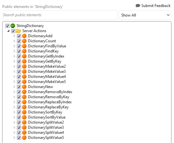Viewport: 174px width, 143px height.
Task: Select the StringDictionary root label
Action: pyautogui.click(x=30, y=26)
